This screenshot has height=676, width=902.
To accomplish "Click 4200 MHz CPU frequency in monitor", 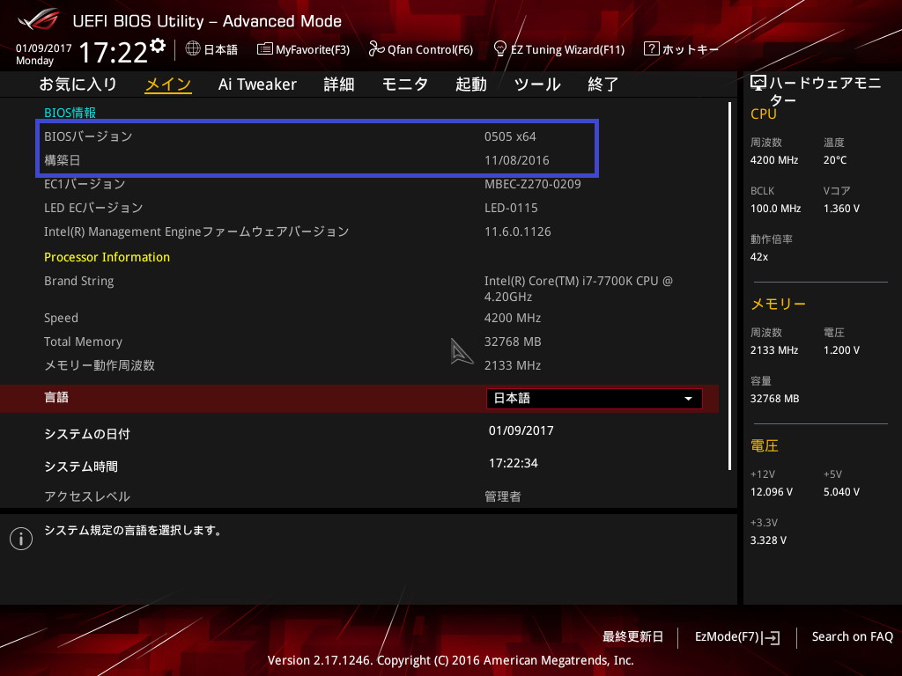I will 774,160.
